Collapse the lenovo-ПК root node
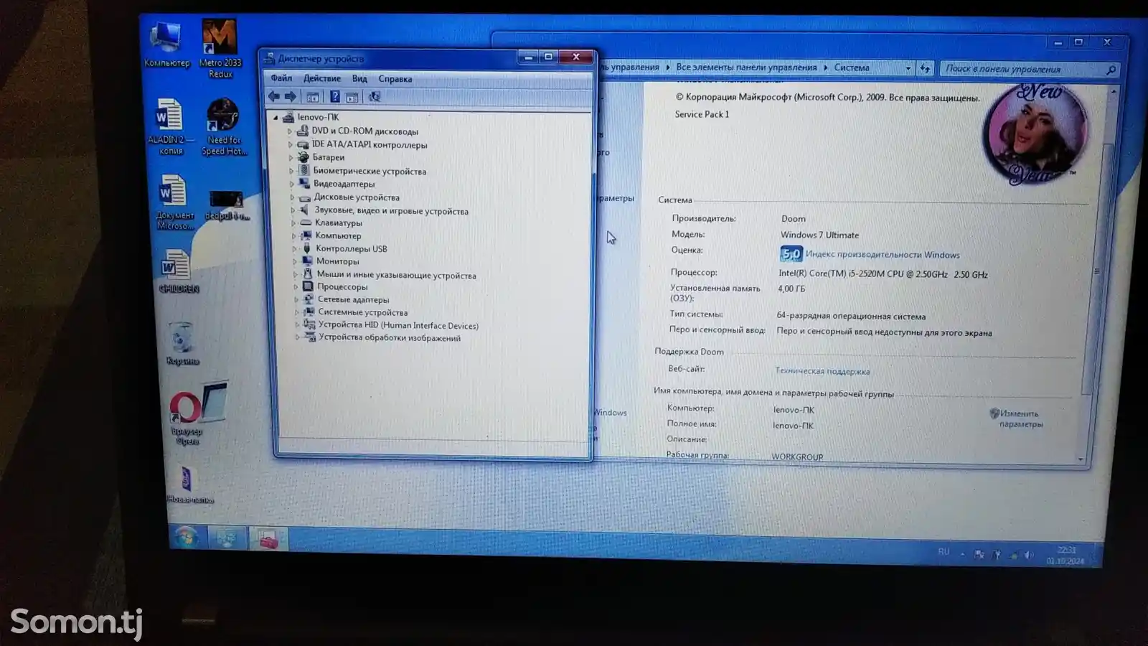This screenshot has height=646, width=1148. (x=276, y=117)
